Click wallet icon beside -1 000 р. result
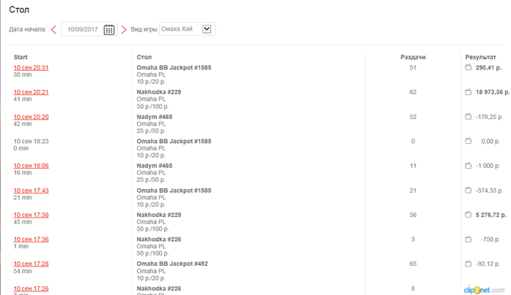Viewport: 511px width, 295px height. tap(468, 166)
